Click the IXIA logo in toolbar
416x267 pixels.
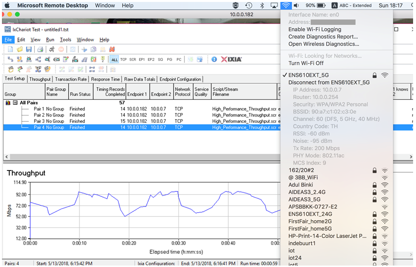pos(231,59)
